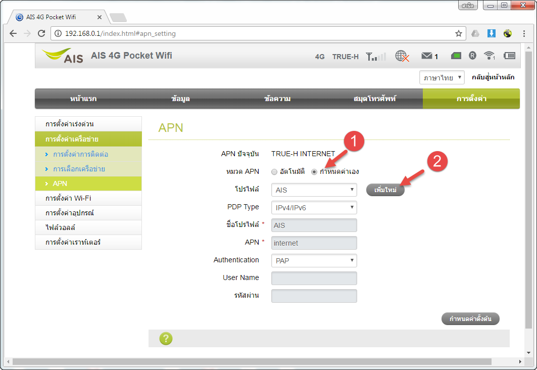Click the horizontal scrollbar thumb
This screenshot has width=537, height=370.
pos(252,362)
